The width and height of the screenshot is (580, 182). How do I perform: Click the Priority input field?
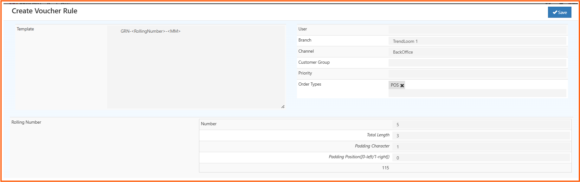(x=477, y=74)
